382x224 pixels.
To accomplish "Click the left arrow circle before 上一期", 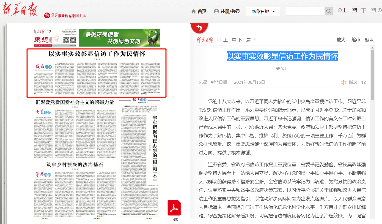I will [x=340, y=10].
